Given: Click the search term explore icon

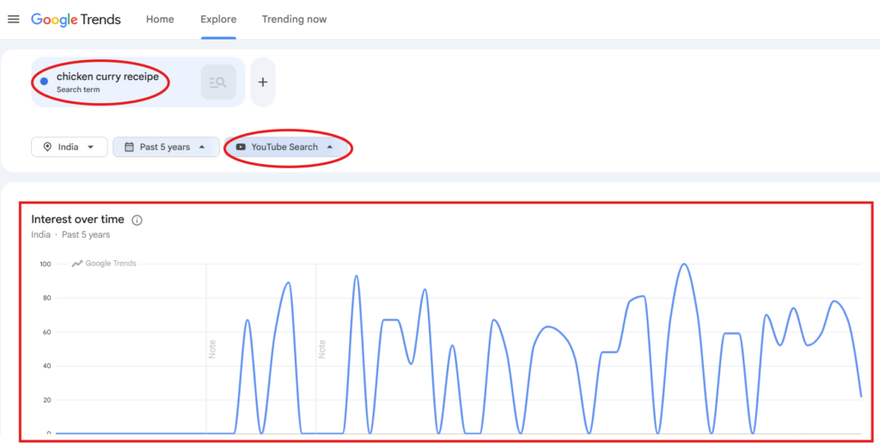Looking at the screenshot, I should (x=218, y=82).
